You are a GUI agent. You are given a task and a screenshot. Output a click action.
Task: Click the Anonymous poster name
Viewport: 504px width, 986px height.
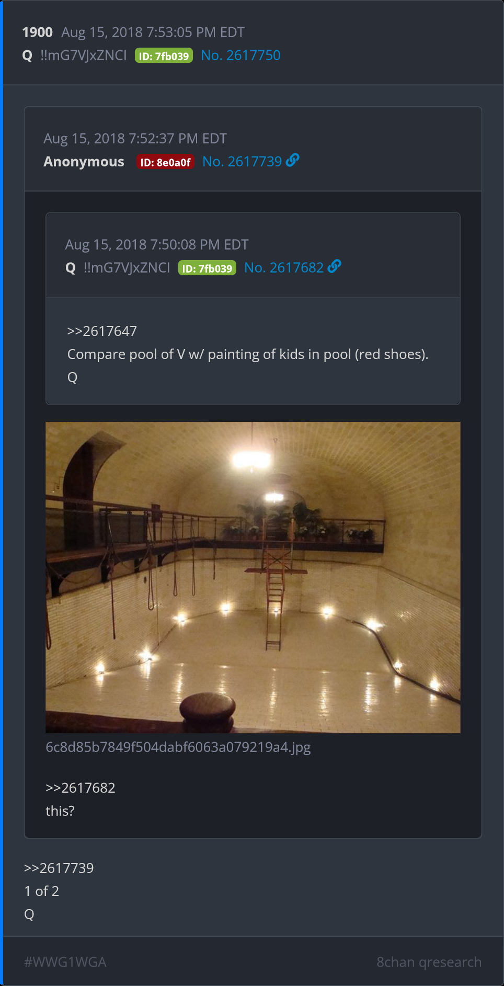pos(84,161)
